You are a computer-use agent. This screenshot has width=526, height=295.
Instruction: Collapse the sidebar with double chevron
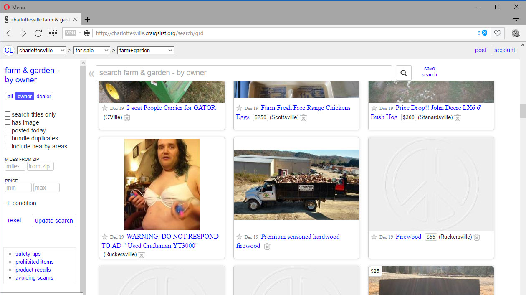(x=91, y=74)
